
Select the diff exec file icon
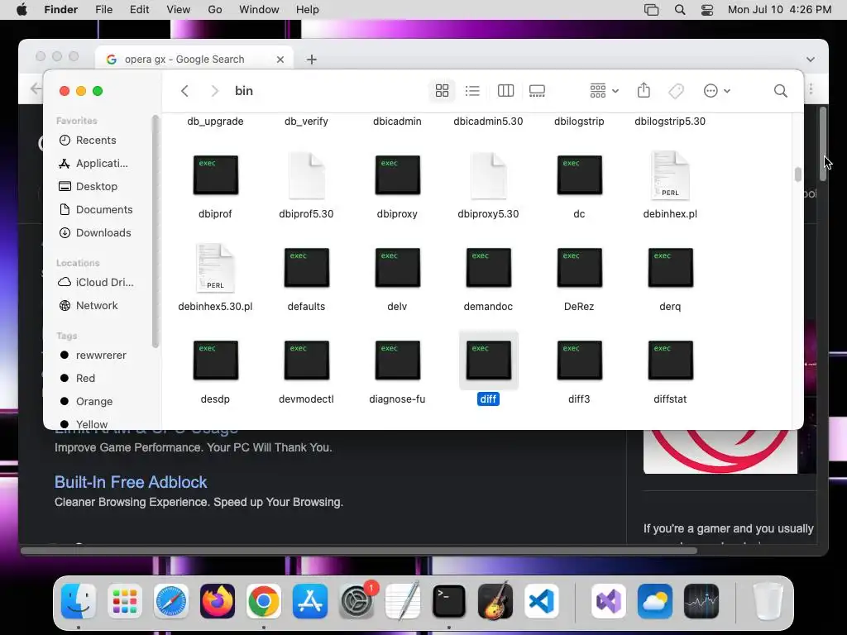tap(489, 360)
